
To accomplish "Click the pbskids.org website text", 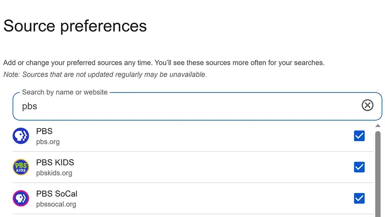I will tap(54, 173).
